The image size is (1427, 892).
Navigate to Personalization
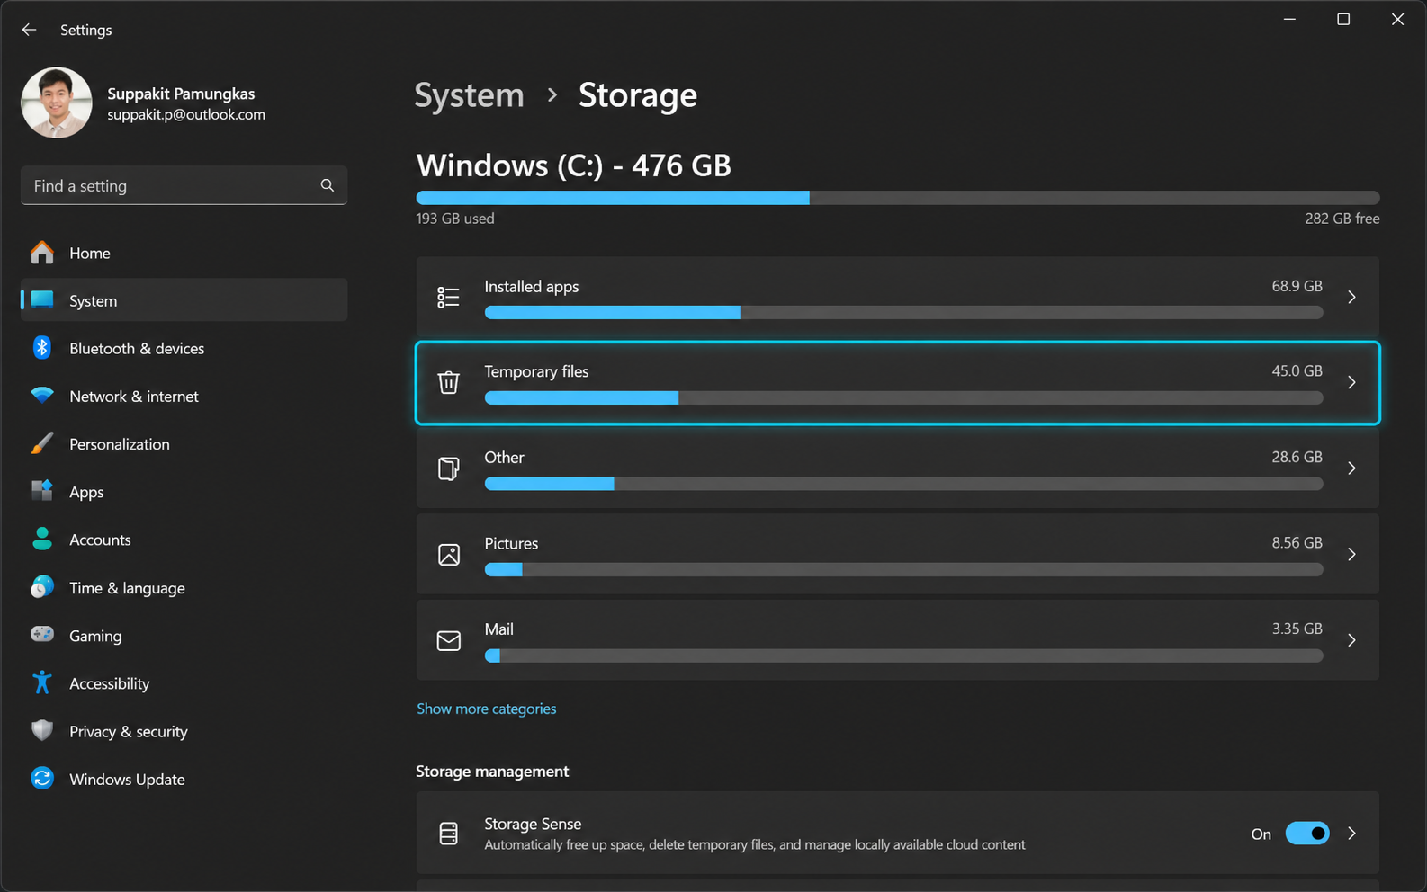184,443
